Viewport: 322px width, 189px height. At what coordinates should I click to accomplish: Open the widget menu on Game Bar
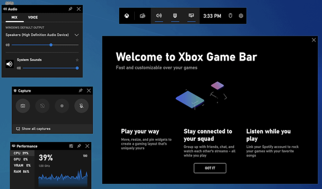(142, 15)
